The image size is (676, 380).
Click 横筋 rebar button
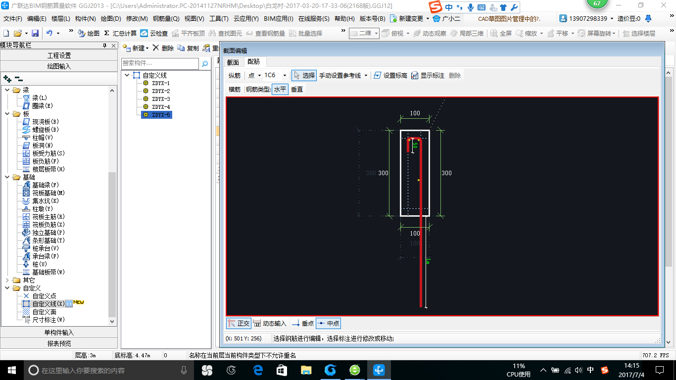pos(235,90)
